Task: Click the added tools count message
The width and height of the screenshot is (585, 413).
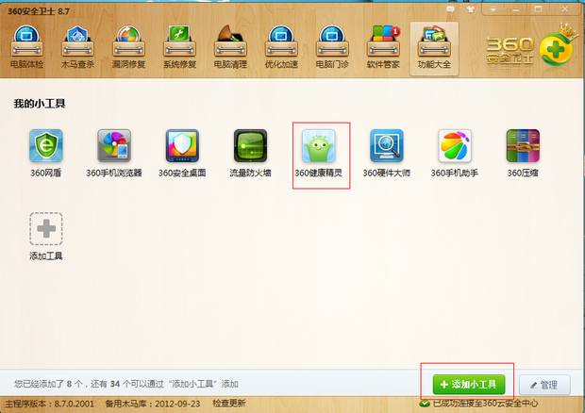Action: click(126, 384)
